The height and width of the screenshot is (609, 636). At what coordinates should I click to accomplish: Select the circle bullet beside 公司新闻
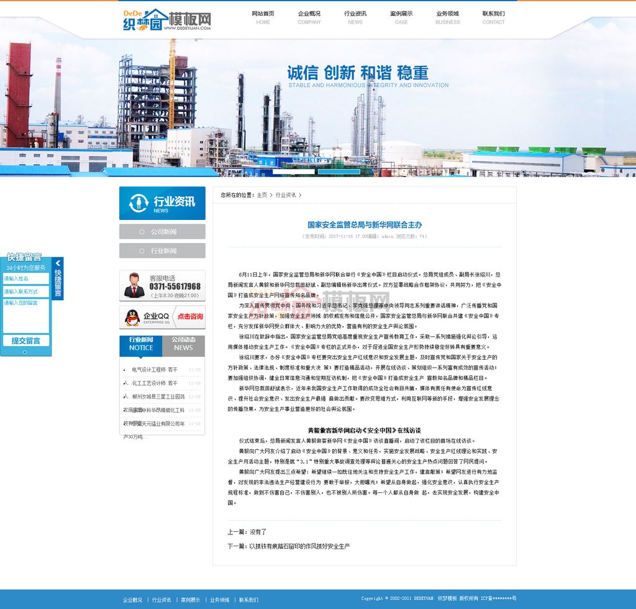[143, 232]
